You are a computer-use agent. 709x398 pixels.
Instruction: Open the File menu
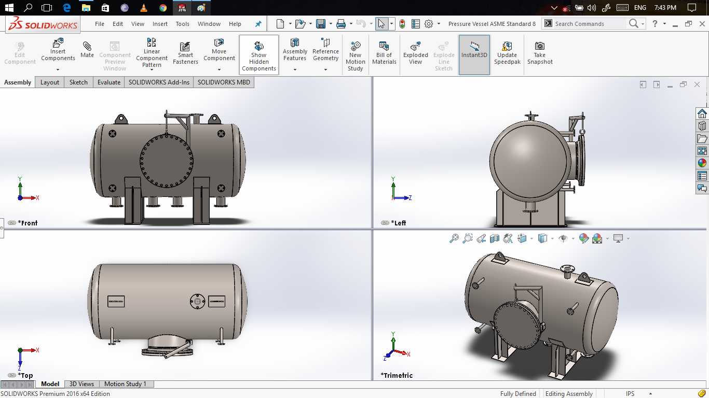(100, 24)
